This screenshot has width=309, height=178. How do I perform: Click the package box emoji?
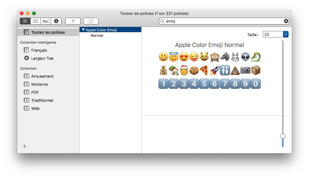255,70
